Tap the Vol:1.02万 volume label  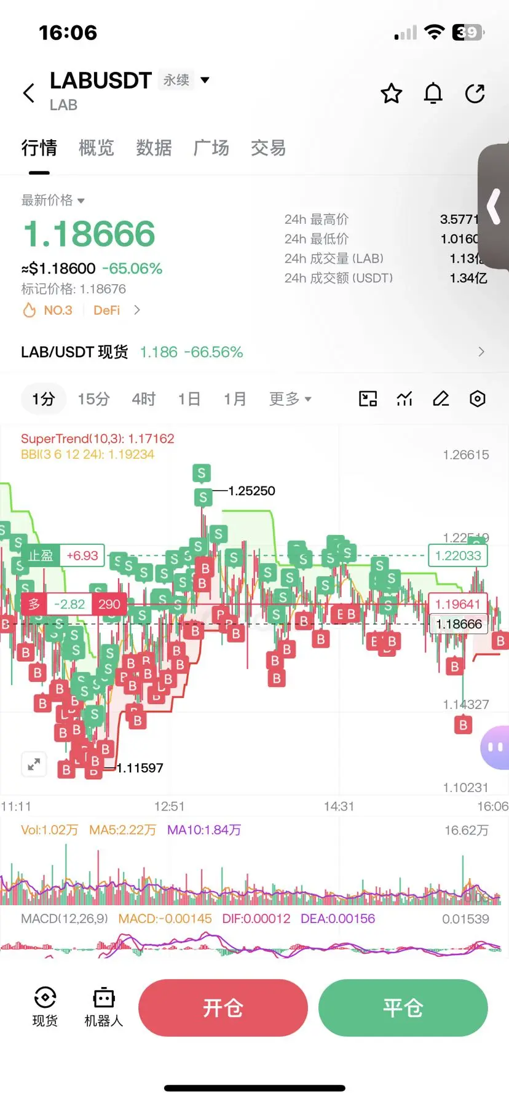point(49,830)
